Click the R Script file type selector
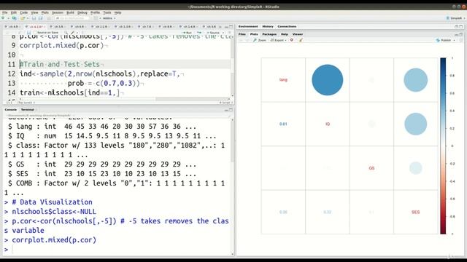The image size is (467, 262). coord(225,103)
